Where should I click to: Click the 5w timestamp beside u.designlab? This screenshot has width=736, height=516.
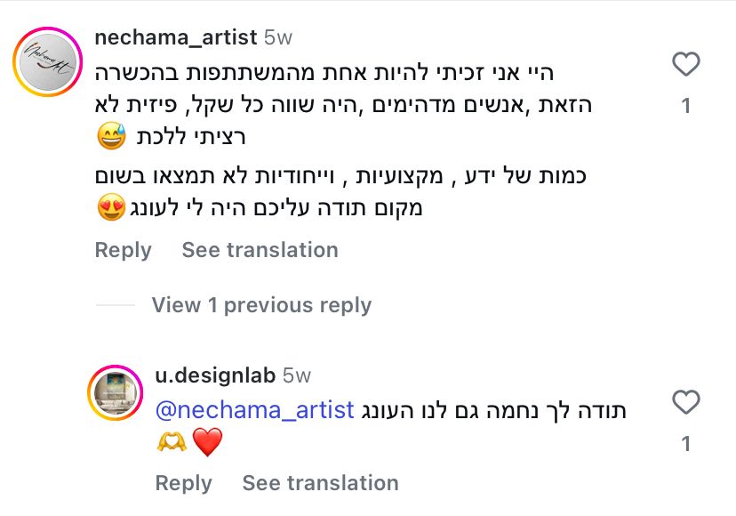pyautogui.click(x=297, y=375)
